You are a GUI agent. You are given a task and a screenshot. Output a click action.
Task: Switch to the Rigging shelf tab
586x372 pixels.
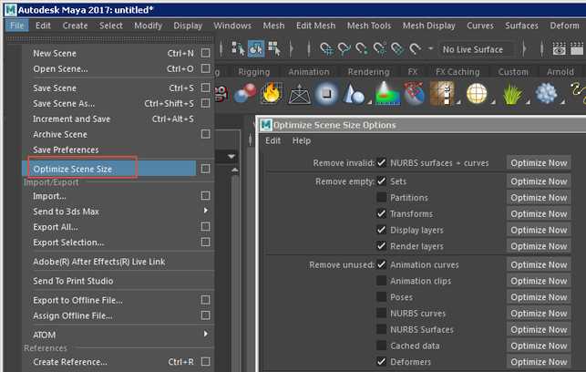(253, 72)
